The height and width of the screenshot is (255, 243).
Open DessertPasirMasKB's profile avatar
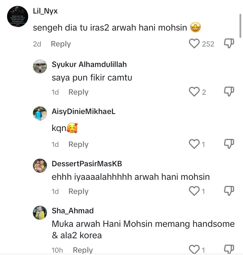(x=40, y=166)
